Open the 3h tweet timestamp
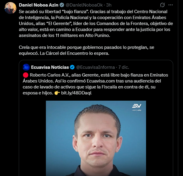The width and height of the screenshot is (183, 176). (x=109, y=5)
